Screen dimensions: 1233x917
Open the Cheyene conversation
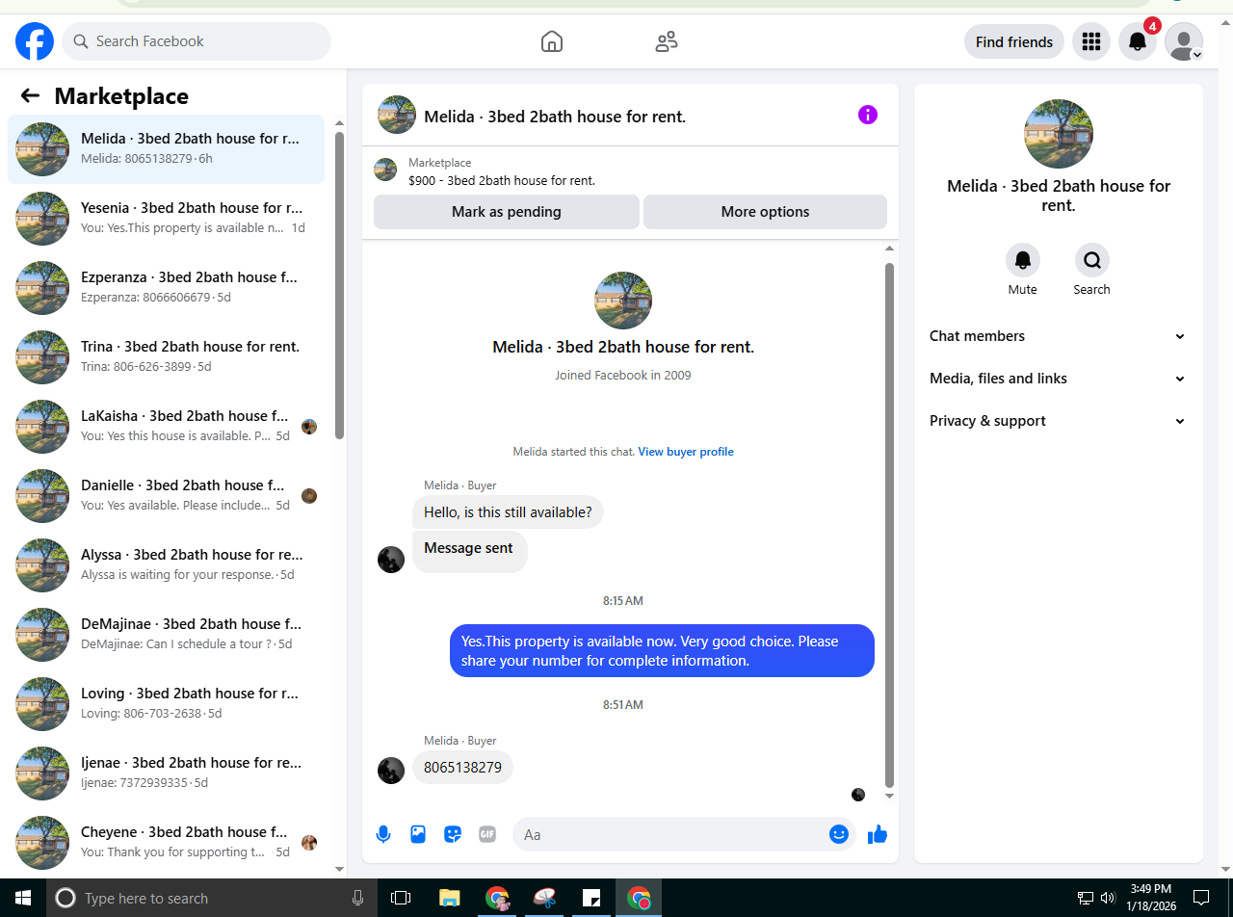pos(166,843)
